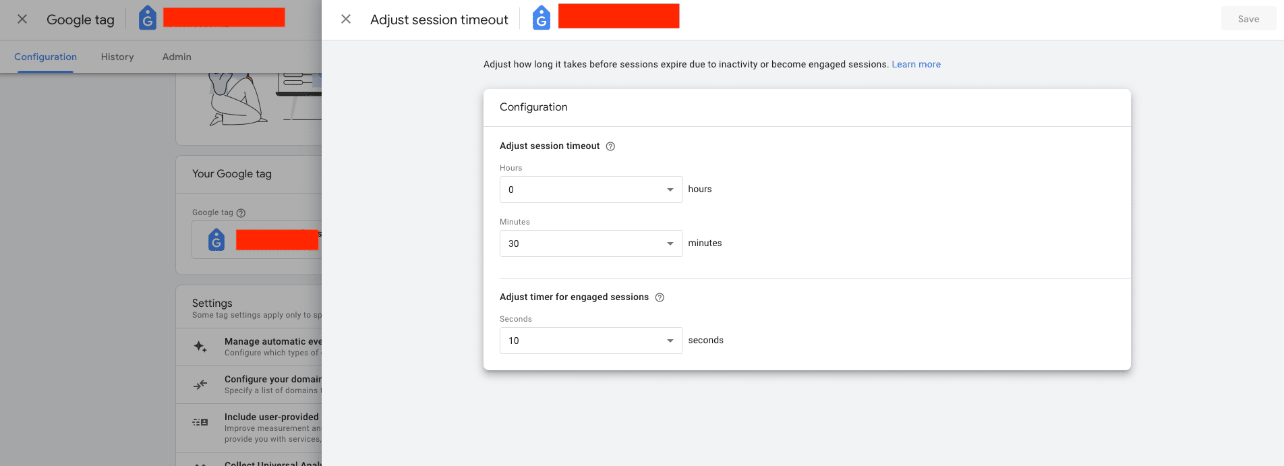Click the Configure your domains arrows icon
1284x466 pixels.
(x=200, y=384)
